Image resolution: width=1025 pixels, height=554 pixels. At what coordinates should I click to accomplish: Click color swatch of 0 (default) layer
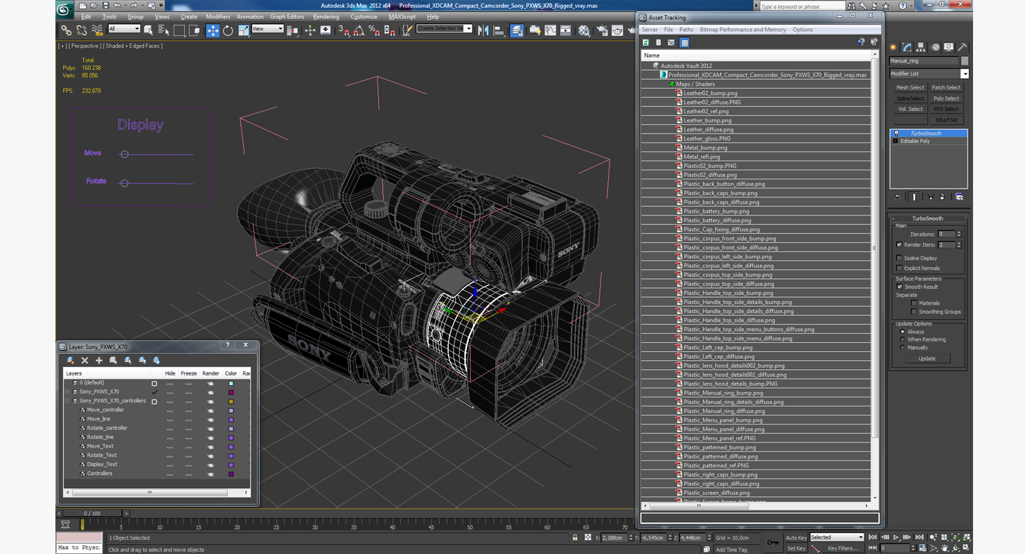point(231,383)
